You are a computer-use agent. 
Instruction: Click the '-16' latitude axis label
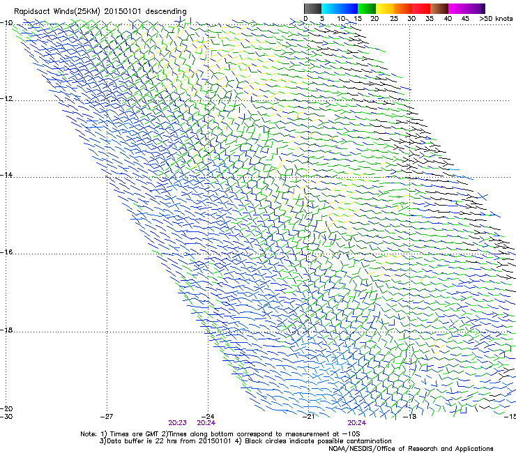(6, 252)
